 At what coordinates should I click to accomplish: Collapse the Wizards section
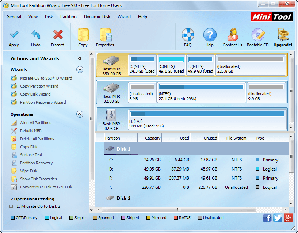pos(80,70)
